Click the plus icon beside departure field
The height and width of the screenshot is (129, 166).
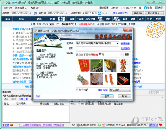click(30, 13)
